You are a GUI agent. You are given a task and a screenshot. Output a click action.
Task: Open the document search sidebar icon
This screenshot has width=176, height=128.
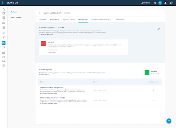pyautogui.click(x=4, y=65)
